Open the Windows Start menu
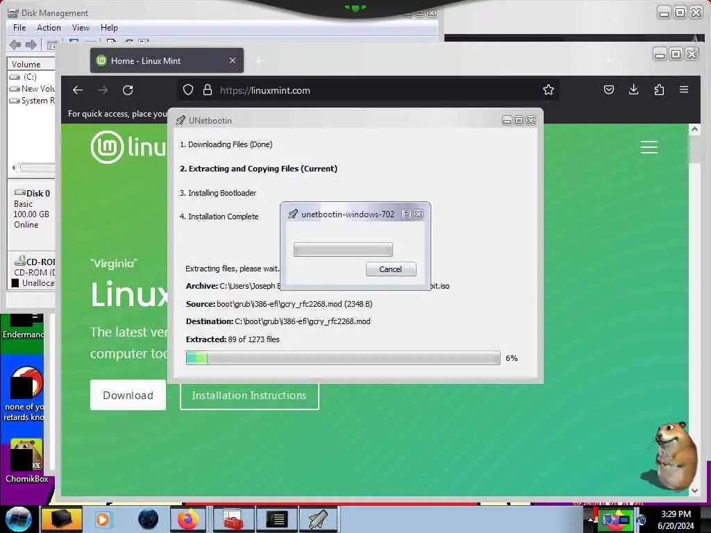711x533 pixels. pyautogui.click(x=18, y=519)
